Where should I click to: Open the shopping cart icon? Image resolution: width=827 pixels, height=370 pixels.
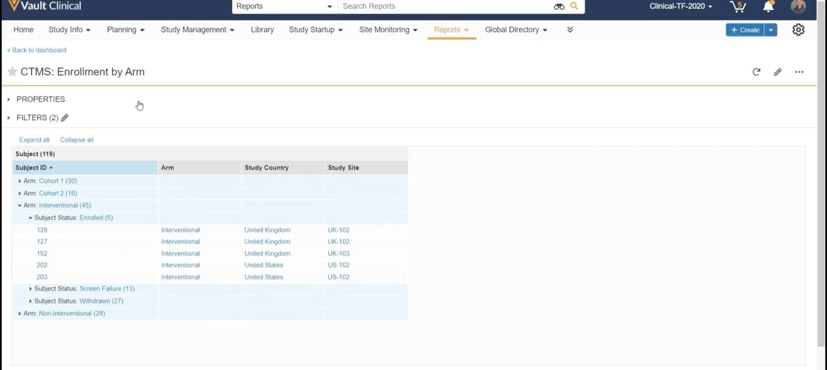tap(737, 6)
